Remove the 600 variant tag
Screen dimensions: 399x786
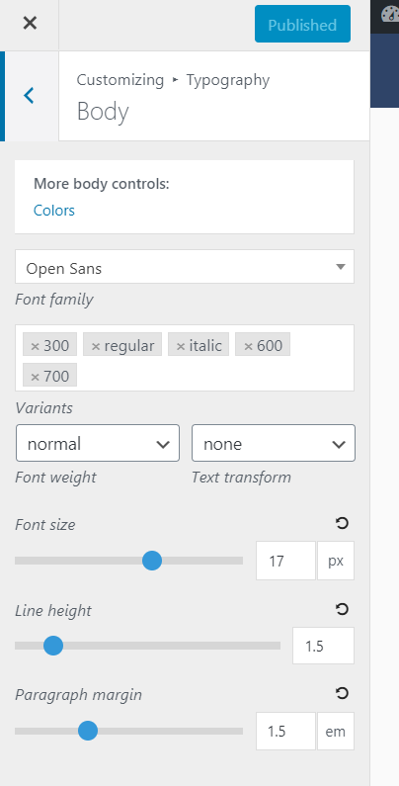tap(248, 346)
